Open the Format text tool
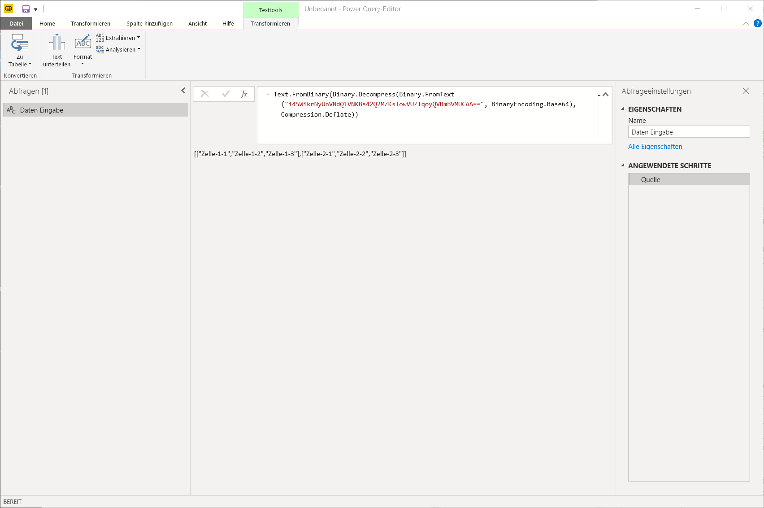This screenshot has width=764, height=508. pos(82,49)
